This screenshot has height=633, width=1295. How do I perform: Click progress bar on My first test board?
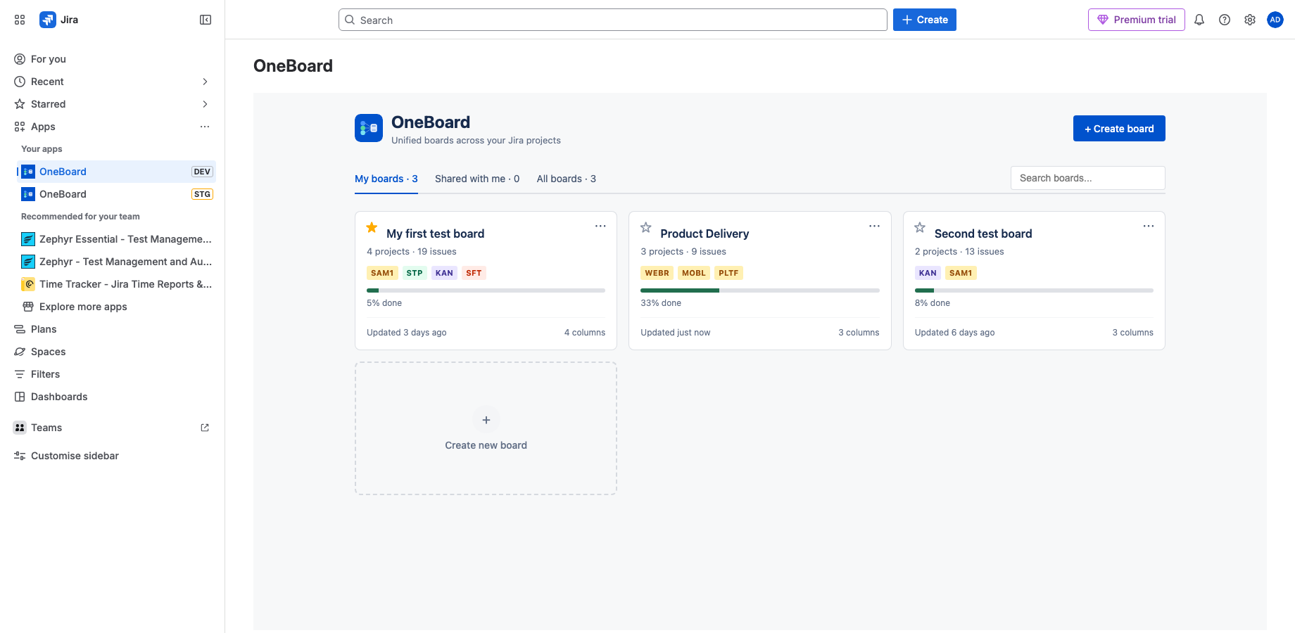[x=486, y=290]
